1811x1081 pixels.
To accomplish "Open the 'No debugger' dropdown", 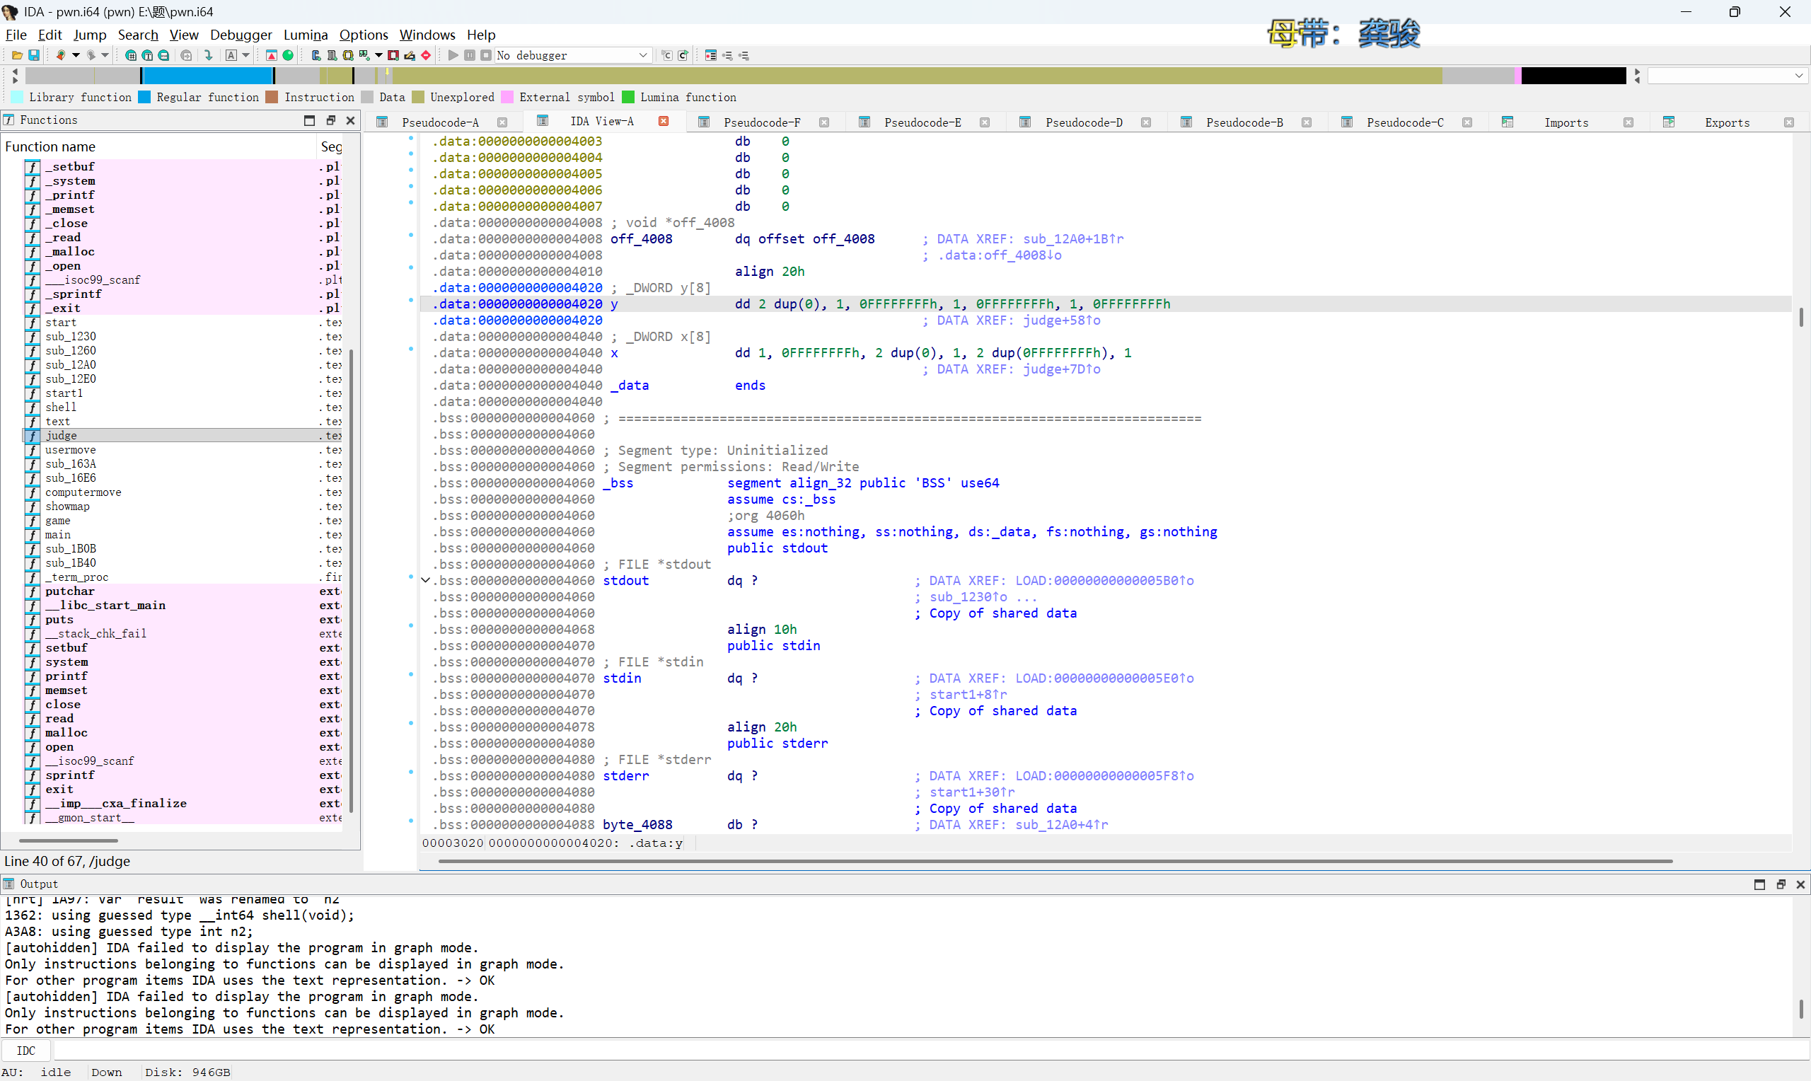I will (643, 55).
